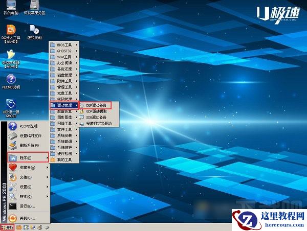Open the 光盘工具 program folder

[x=64, y=94]
